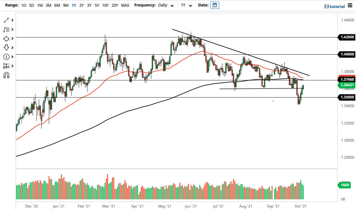Select the numbered circle annotation tool

tap(6, 57)
